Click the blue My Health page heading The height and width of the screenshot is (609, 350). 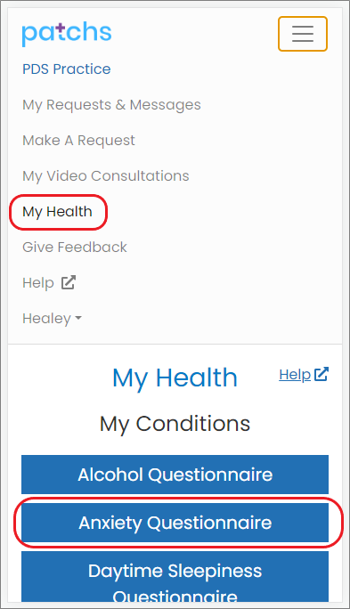[x=175, y=378]
